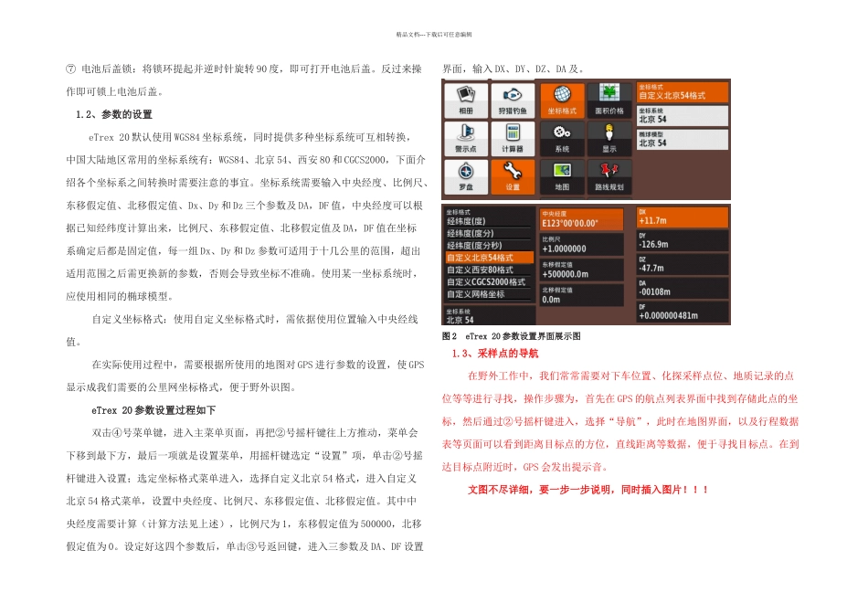Open the 相册 photo album icon
Viewport: 868px width, 614px height.
tap(466, 101)
